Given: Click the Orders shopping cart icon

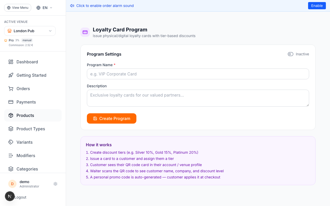Looking at the screenshot, I should tap(11, 89).
